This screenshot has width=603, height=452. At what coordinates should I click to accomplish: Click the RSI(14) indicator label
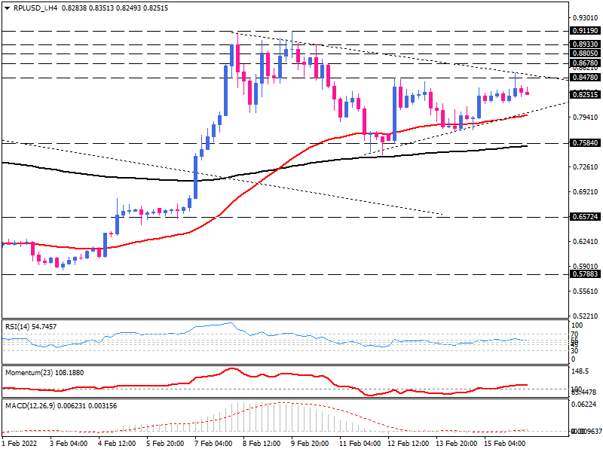click(x=30, y=327)
